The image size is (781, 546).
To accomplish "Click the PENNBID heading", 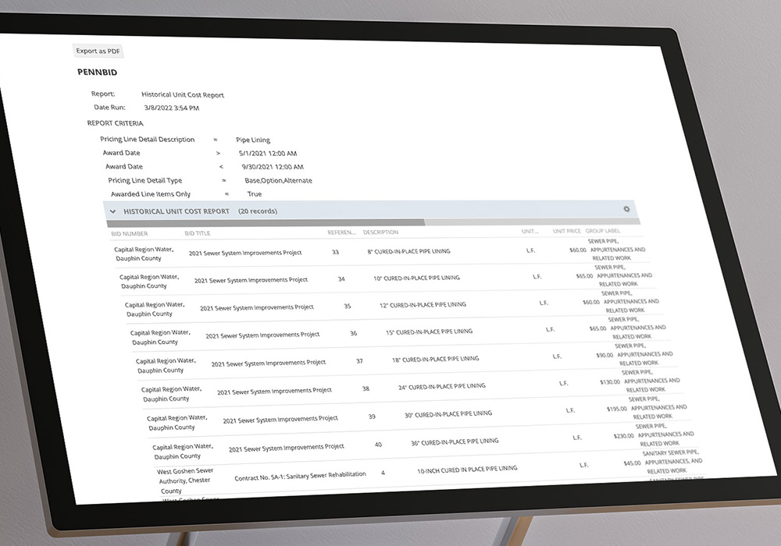I will click(97, 72).
